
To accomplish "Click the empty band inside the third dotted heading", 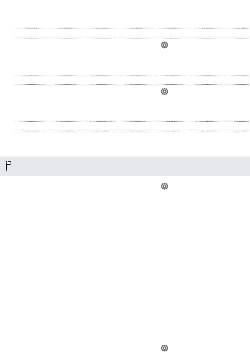I will [x=132, y=126].
